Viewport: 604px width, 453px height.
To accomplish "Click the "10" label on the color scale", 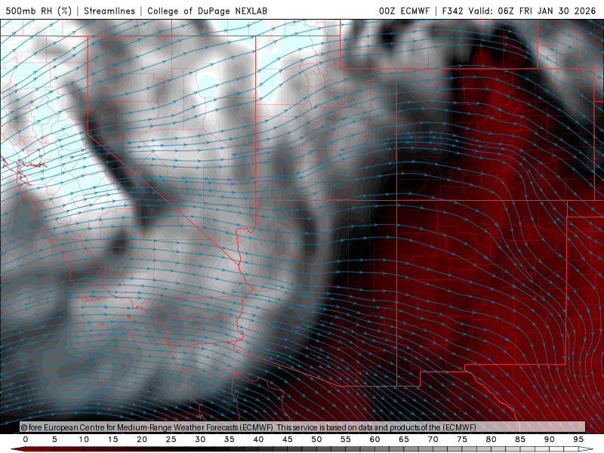I will point(84,439).
